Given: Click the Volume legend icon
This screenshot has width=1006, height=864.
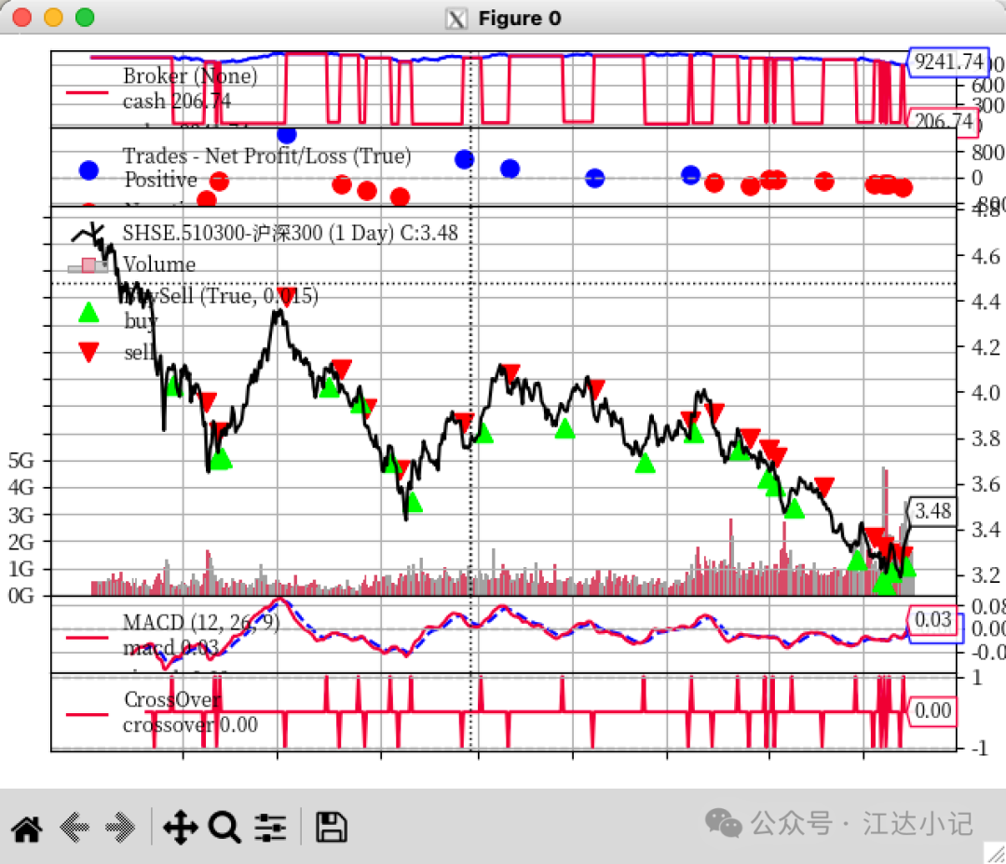Looking at the screenshot, I should click(x=88, y=266).
